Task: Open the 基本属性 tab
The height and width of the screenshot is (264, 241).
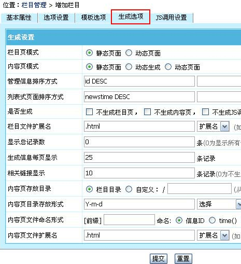Action: tap(19, 18)
